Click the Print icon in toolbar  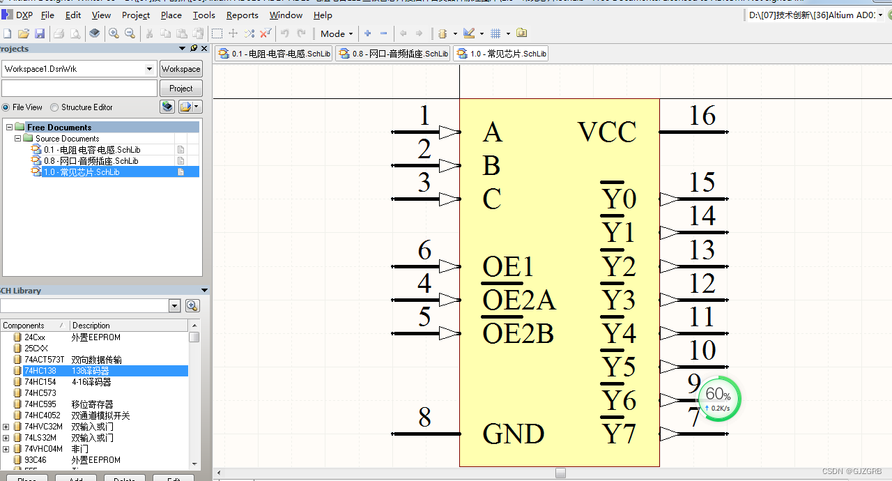[x=59, y=33]
